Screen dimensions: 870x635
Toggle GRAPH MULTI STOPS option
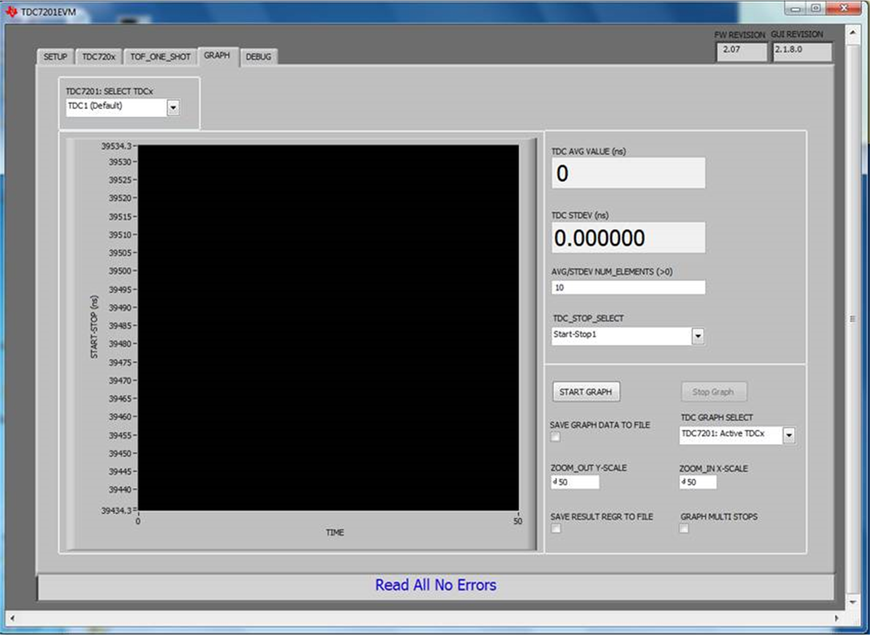point(684,528)
